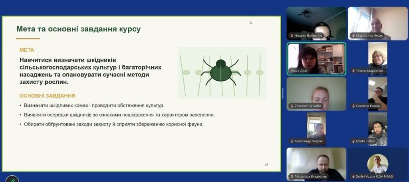Select Наталія Валентюк's video tile
This screenshot has width=409, height=182.
click(316, 23)
